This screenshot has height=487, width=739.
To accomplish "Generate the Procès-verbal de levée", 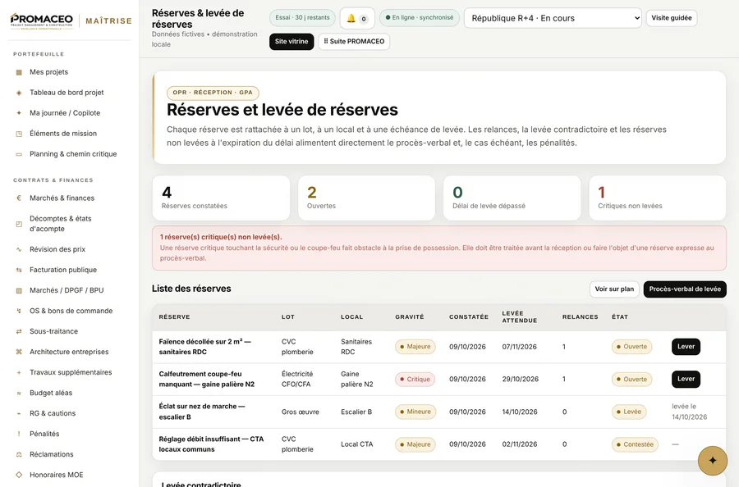I will tap(685, 289).
